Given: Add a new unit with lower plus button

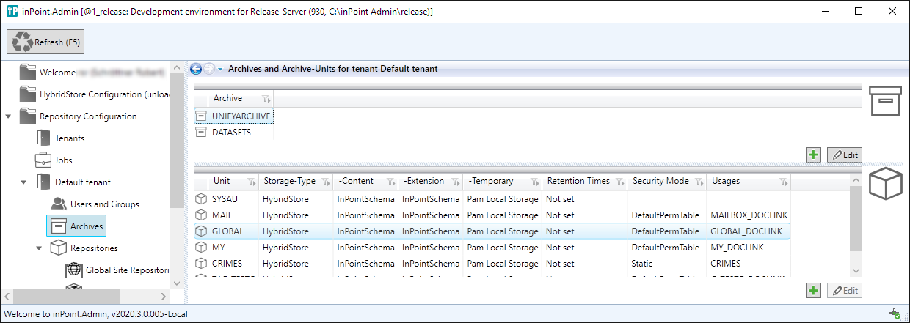Looking at the screenshot, I should [x=813, y=291].
